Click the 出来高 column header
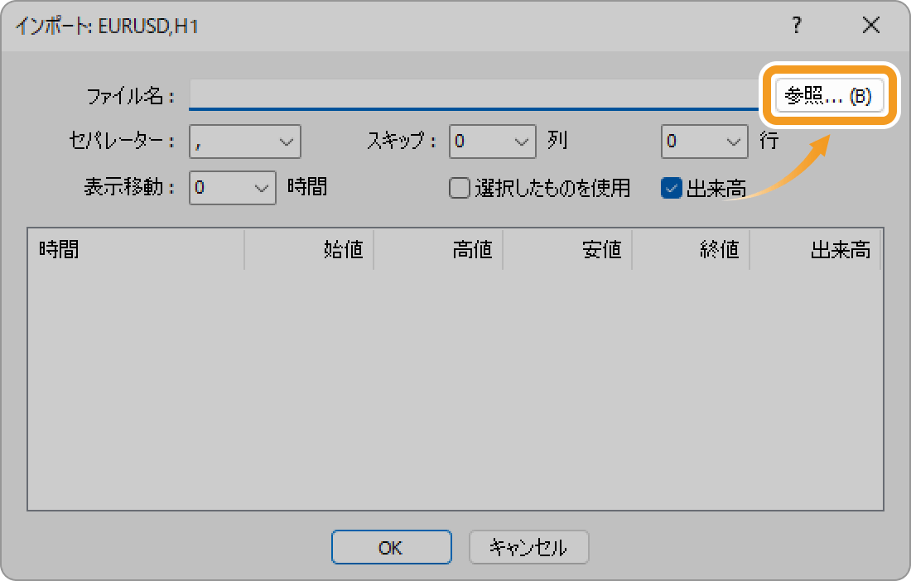This screenshot has height=581, width=911. click(815, 250)
